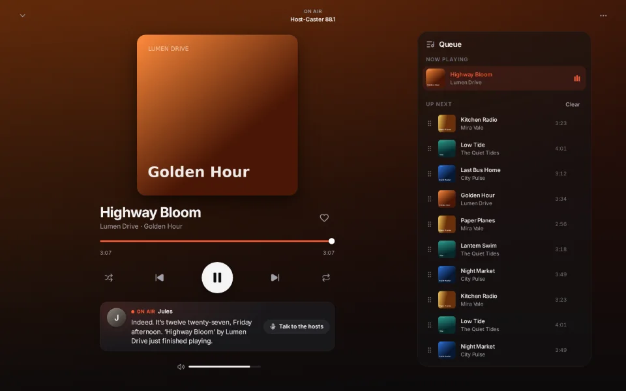Click the song progress bar

point(217,241)
